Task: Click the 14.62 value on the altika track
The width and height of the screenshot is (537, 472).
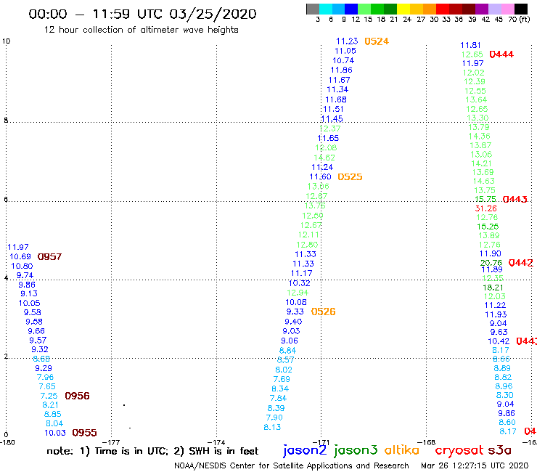Action: [324, 158]
